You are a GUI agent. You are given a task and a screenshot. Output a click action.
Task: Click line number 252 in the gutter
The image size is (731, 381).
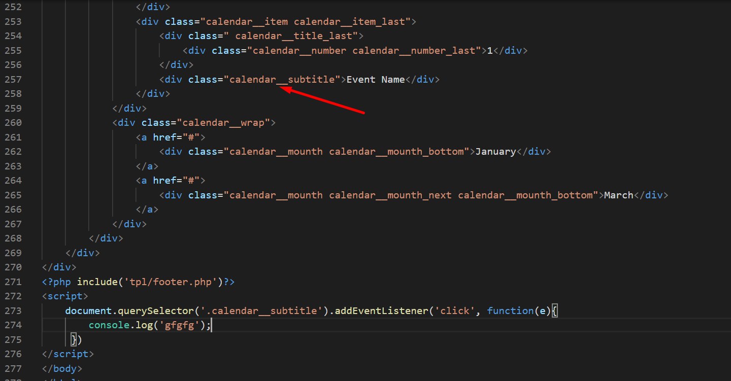pos(13,7)
